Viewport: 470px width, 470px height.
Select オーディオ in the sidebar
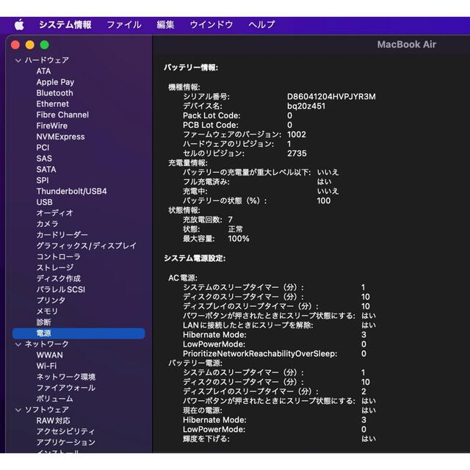coord(54,213)
